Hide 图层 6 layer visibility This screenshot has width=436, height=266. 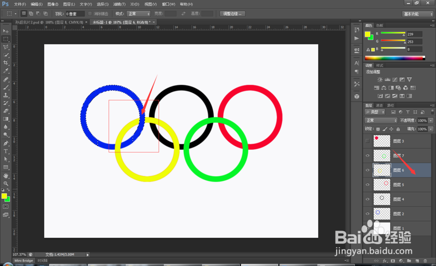click(368, 170)
